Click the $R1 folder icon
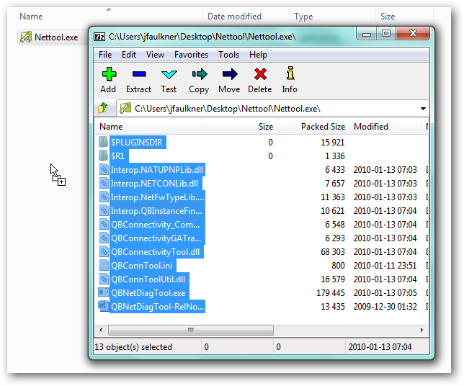The height and width of the screenshot is (386, 464). (103, 156)
